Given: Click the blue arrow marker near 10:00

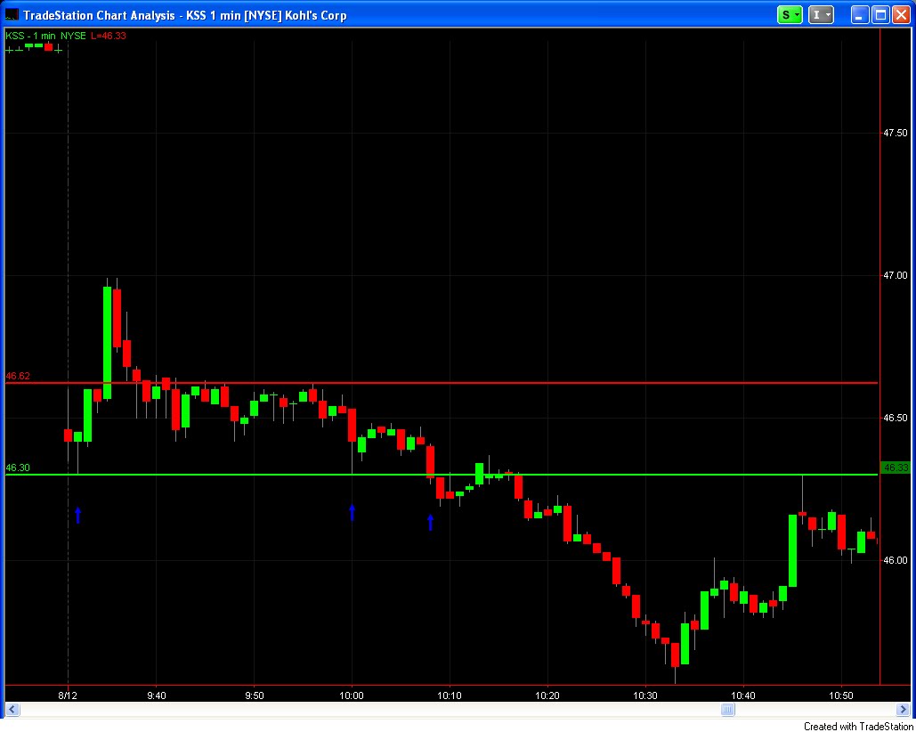Looking at the screenshot, I should coord(352,511).
